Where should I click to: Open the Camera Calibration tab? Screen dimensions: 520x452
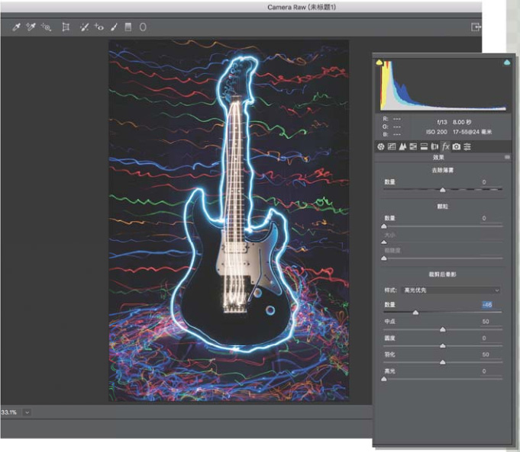456,146
